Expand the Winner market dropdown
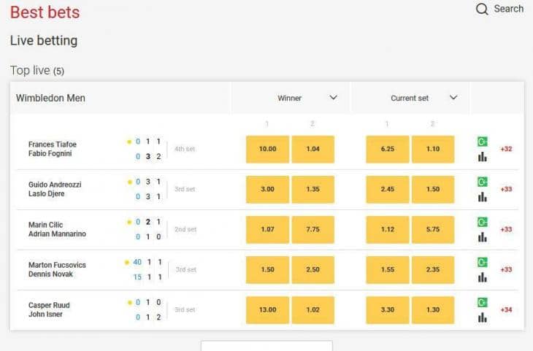 coord(333,98)
